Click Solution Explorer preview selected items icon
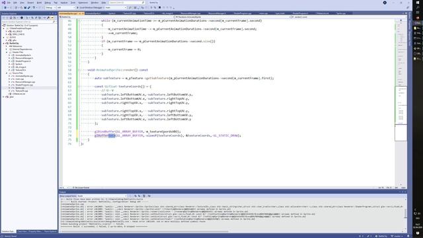Screen dimensions: 423x238 52,18
